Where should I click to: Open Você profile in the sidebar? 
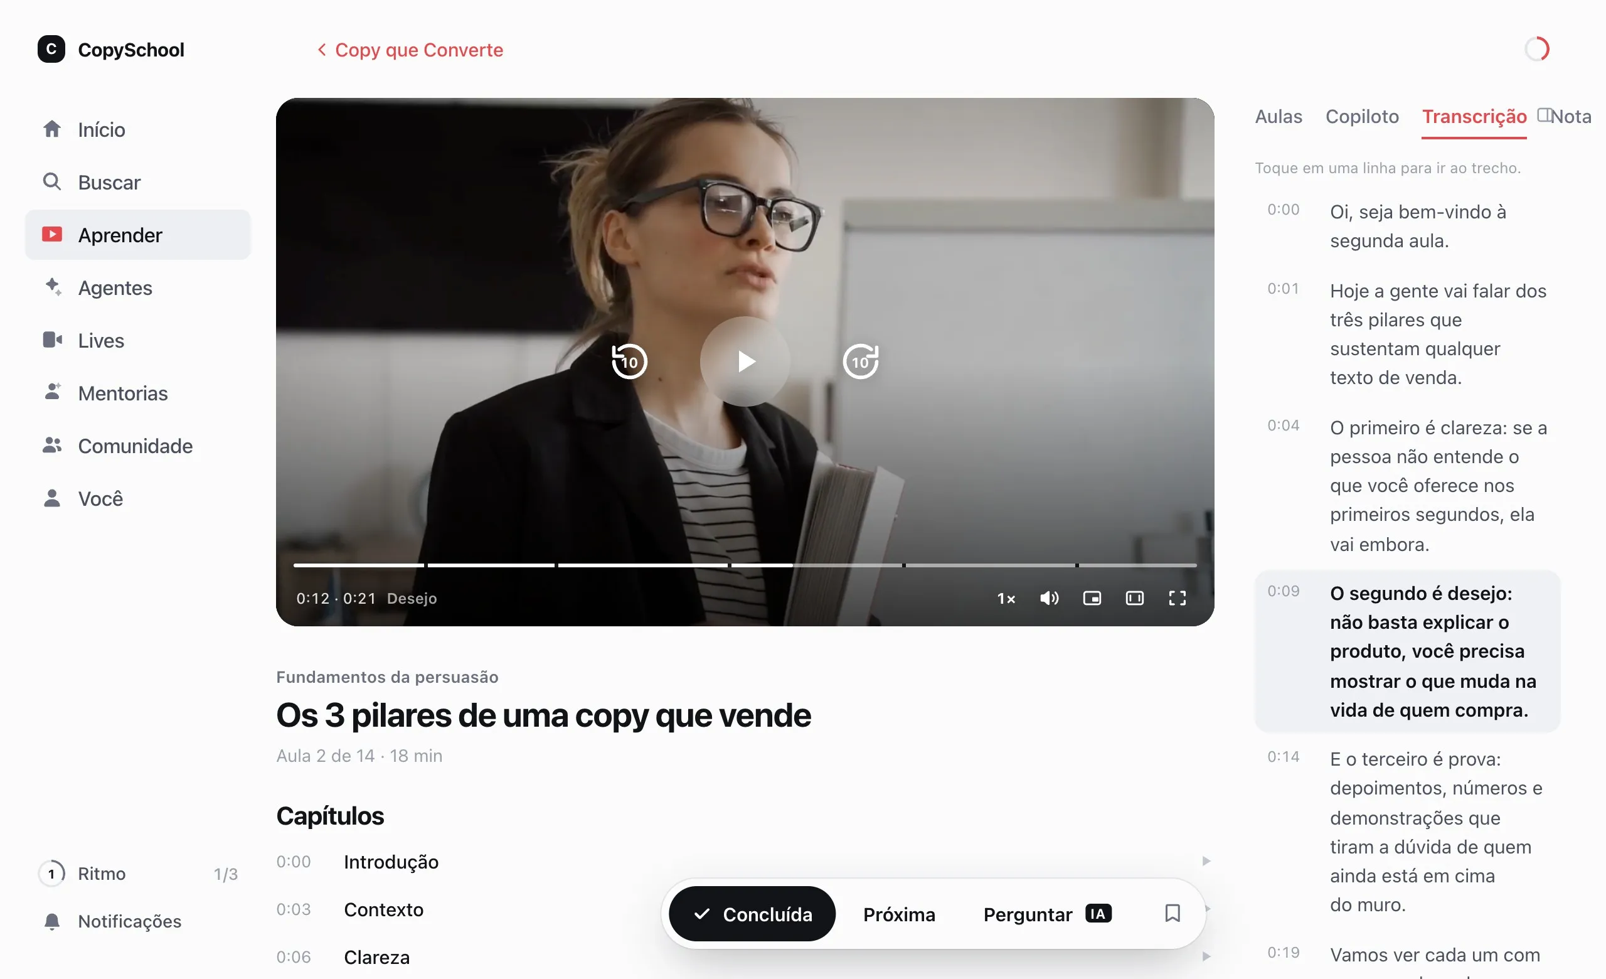click(137, 499)
